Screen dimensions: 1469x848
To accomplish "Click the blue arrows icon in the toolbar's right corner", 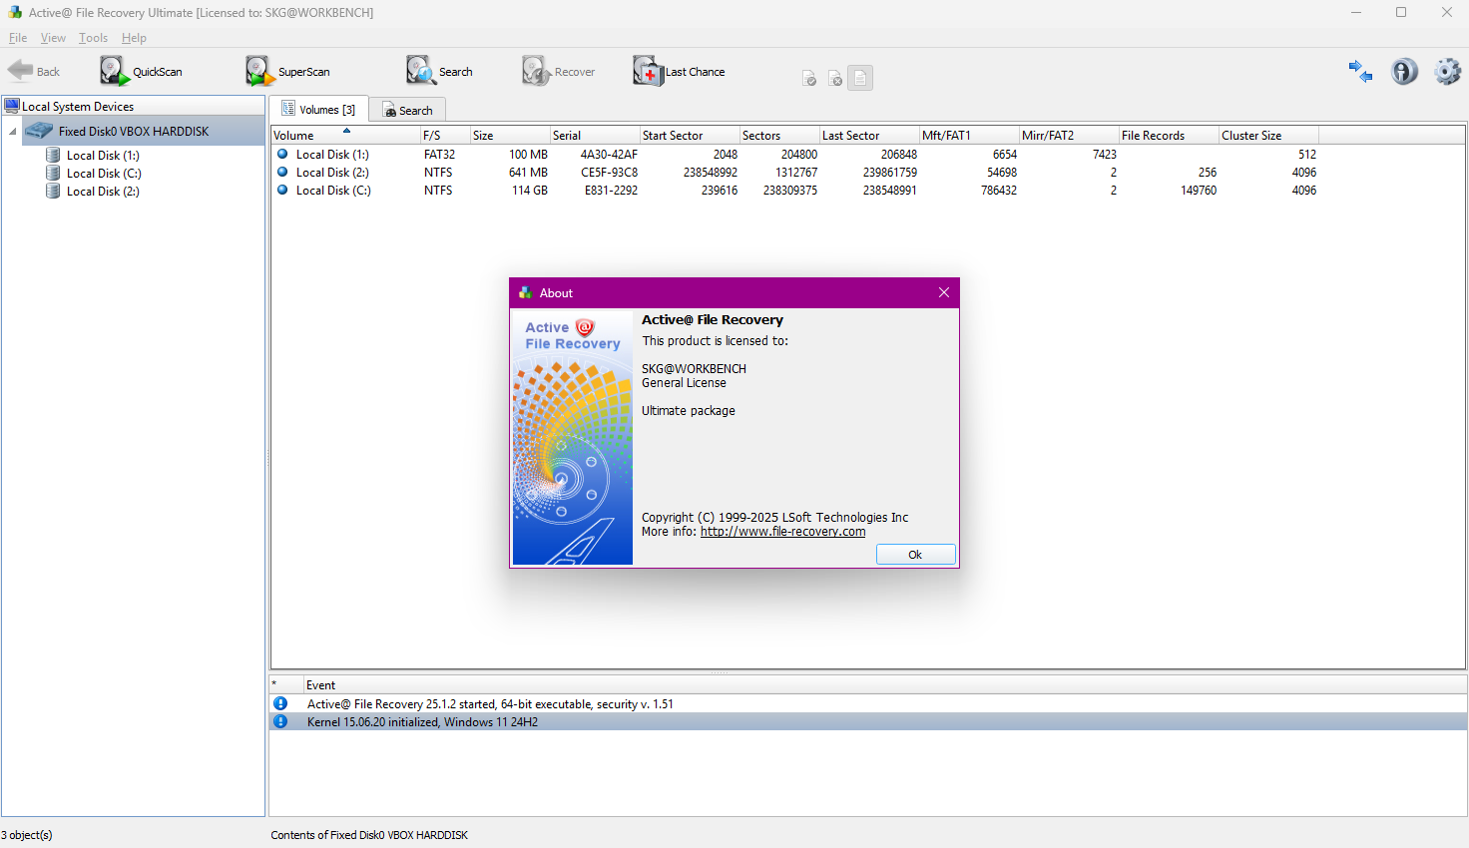I will pos(1360,71).
